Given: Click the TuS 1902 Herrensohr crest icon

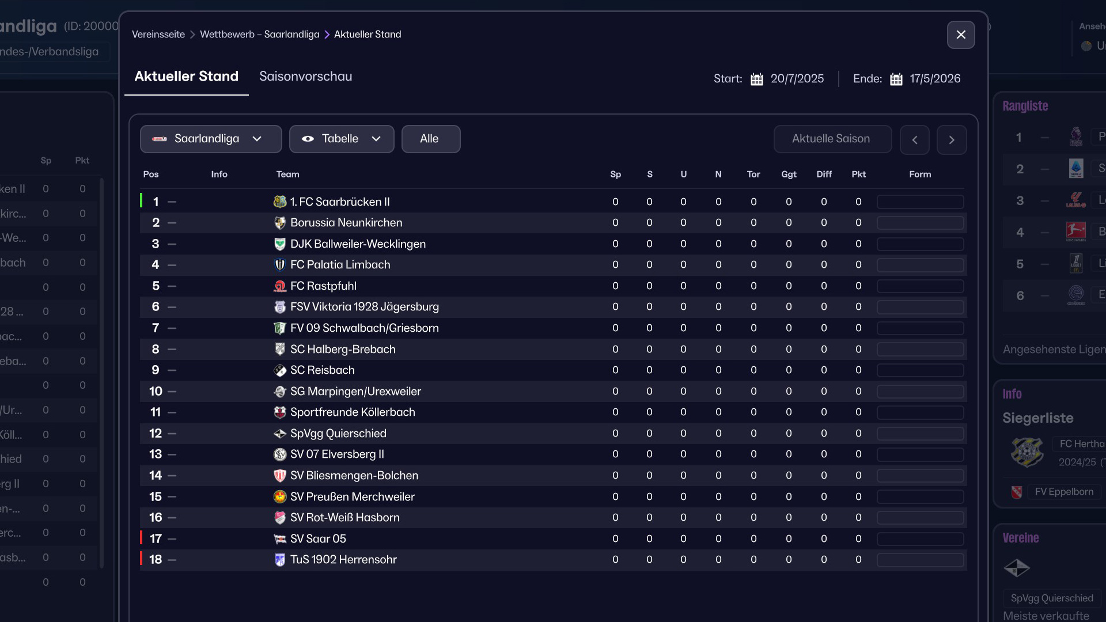Looking at the screenshot, I should click(280, 560).
